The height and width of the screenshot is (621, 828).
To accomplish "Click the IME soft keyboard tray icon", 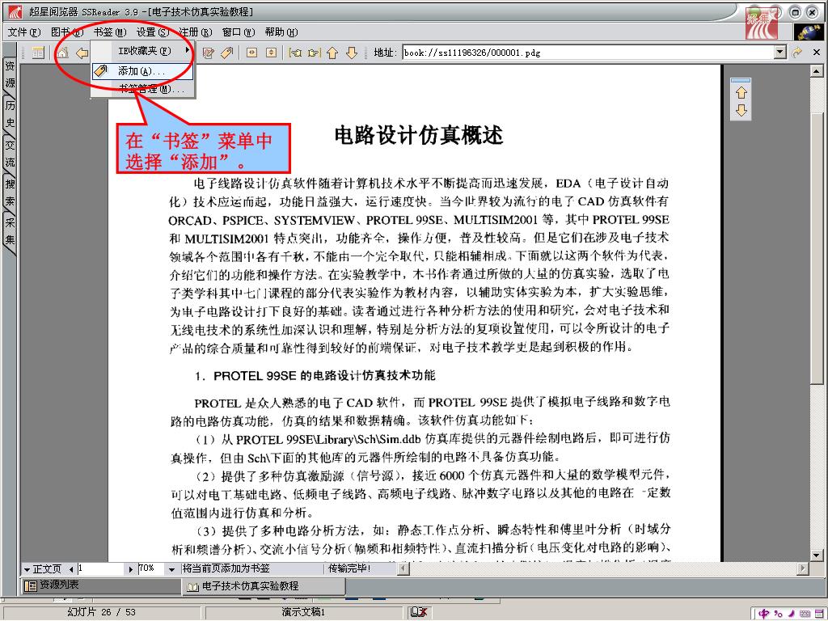I will (805, 614).
